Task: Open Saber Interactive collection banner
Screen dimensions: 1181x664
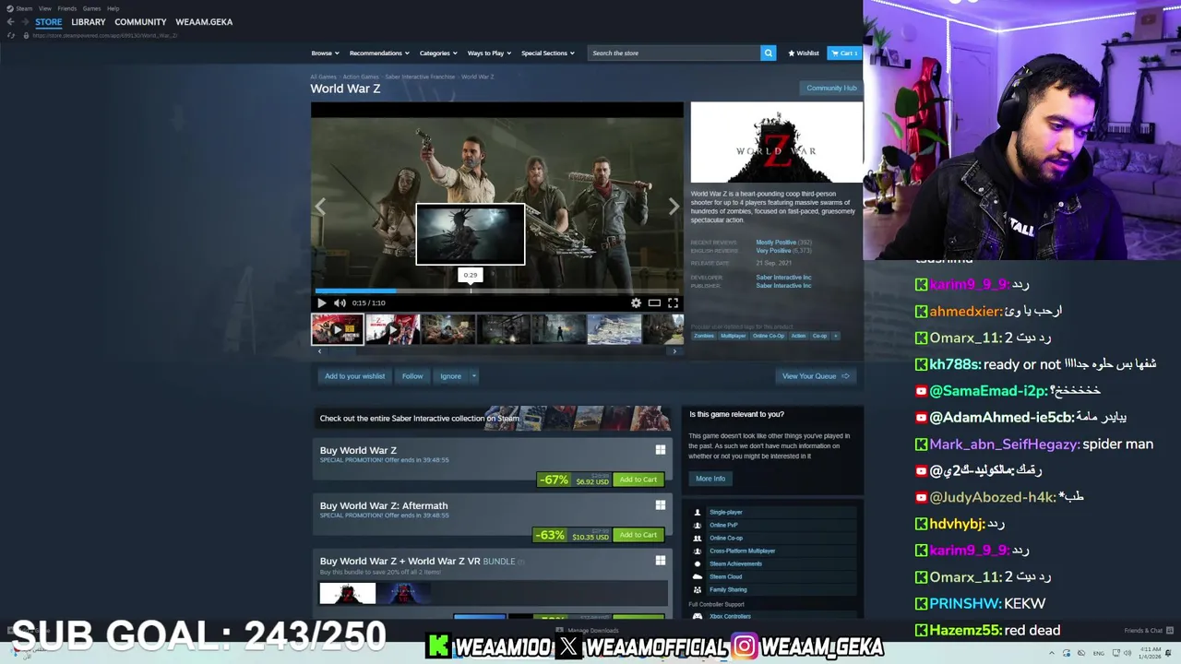Action: tap(493, 419)
